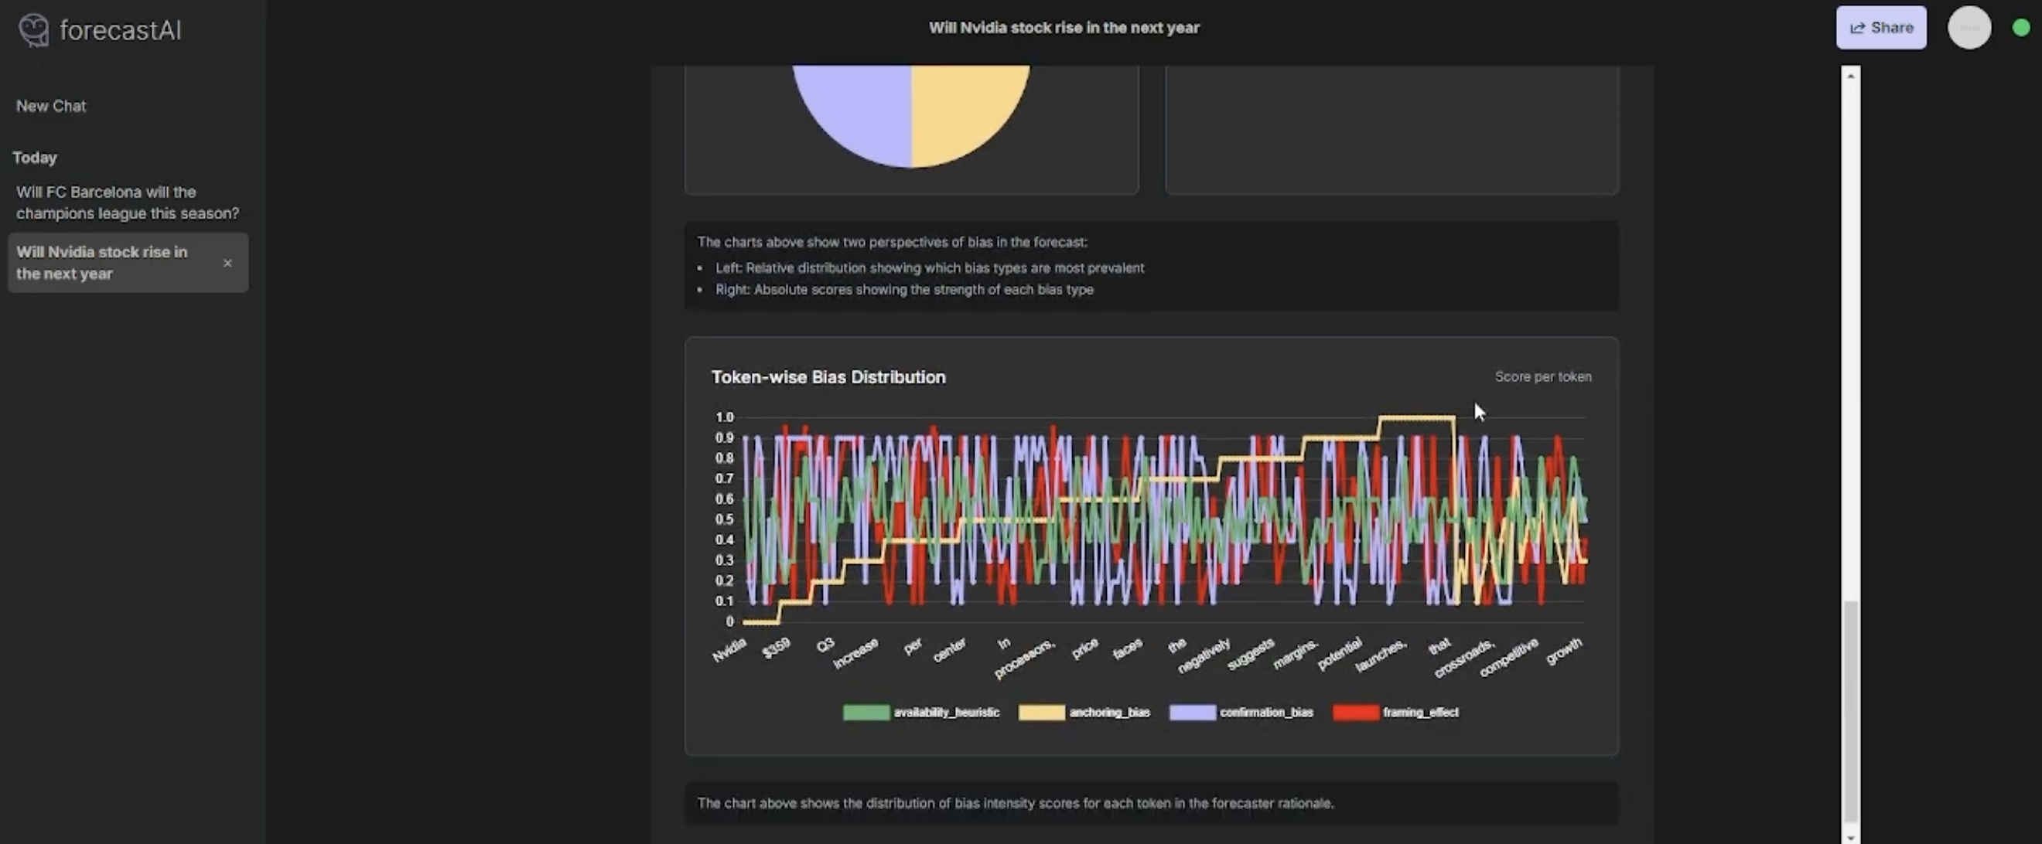Image resolution: width=2042 pixels, height=844 pixels.
Task: Click the forecastAI owl logo icon
Action: pos(33,30)
